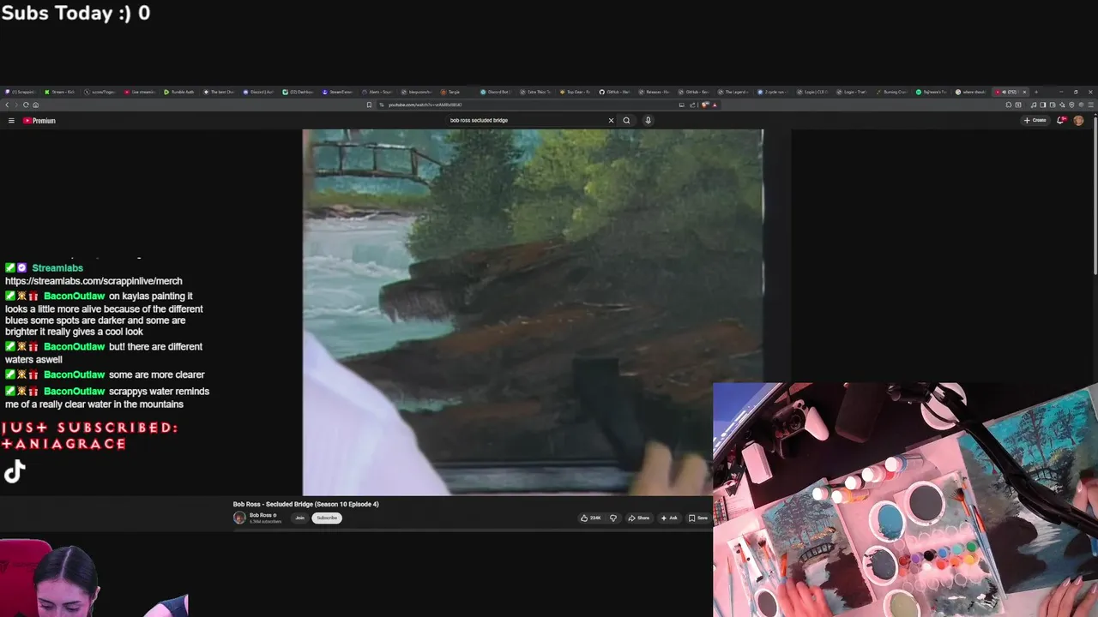Go back with the browser back arrow
Viewport: 1098px width, 617px height.
(x=7, y=105)
